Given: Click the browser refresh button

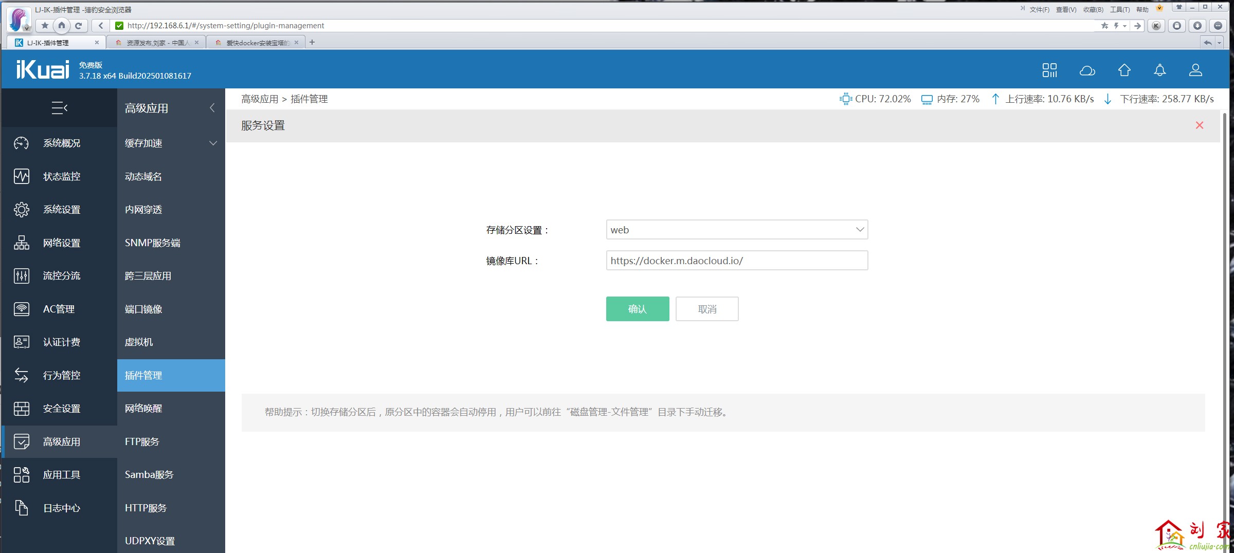Looking at the screenshot, I should pos(79,26).
